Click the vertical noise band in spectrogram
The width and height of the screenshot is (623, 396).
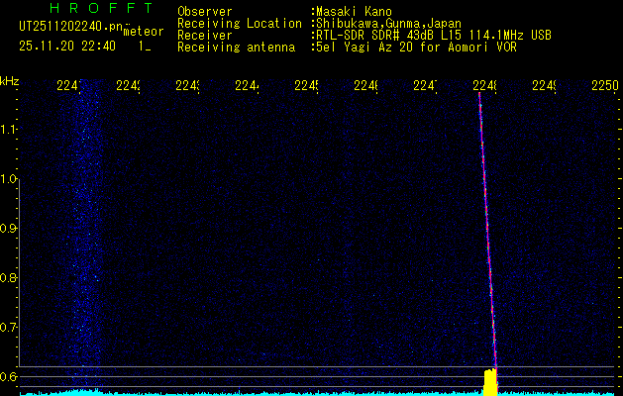(87, 228)
